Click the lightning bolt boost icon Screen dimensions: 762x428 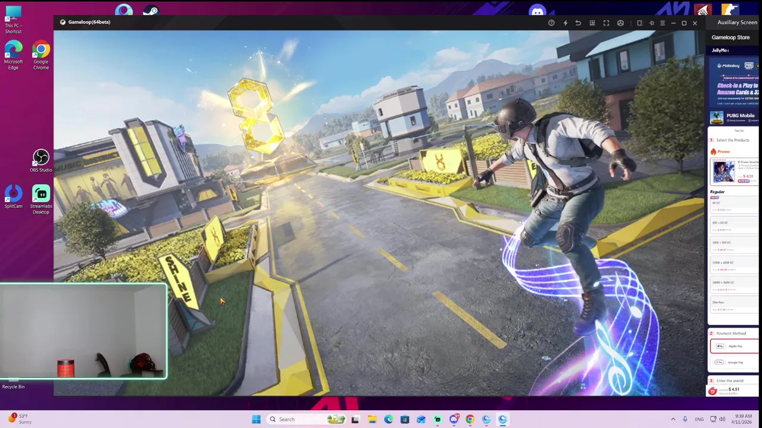565,23
